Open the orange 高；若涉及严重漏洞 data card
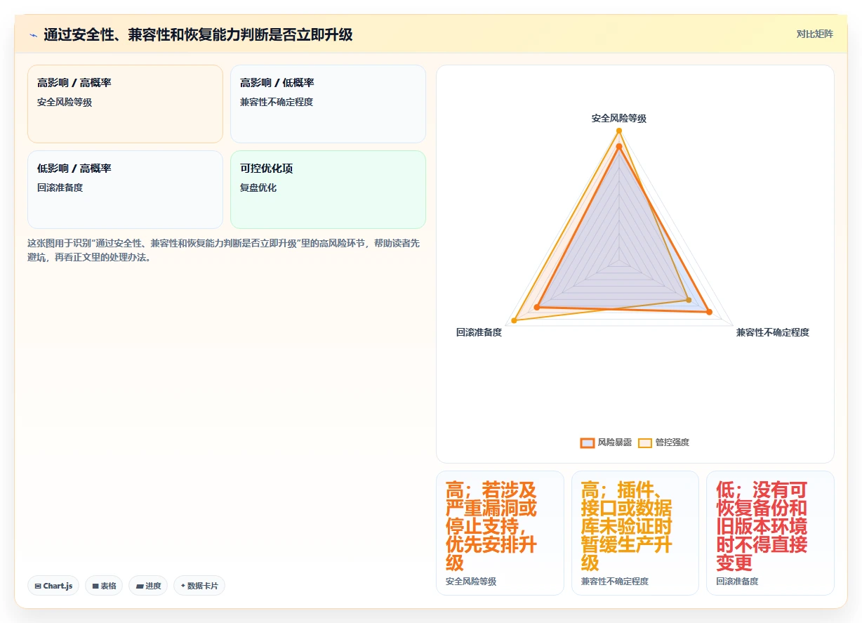 tap(500, 532)
